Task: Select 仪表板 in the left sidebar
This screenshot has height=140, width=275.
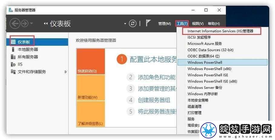Action: coord(37,42)
